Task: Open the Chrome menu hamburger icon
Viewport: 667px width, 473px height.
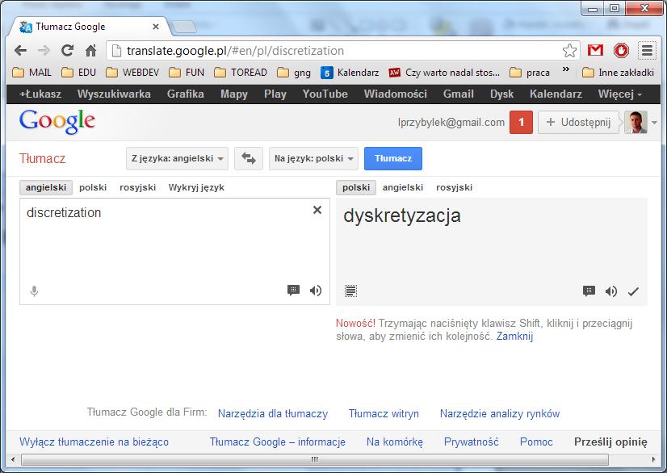Action: pos(647,51)
